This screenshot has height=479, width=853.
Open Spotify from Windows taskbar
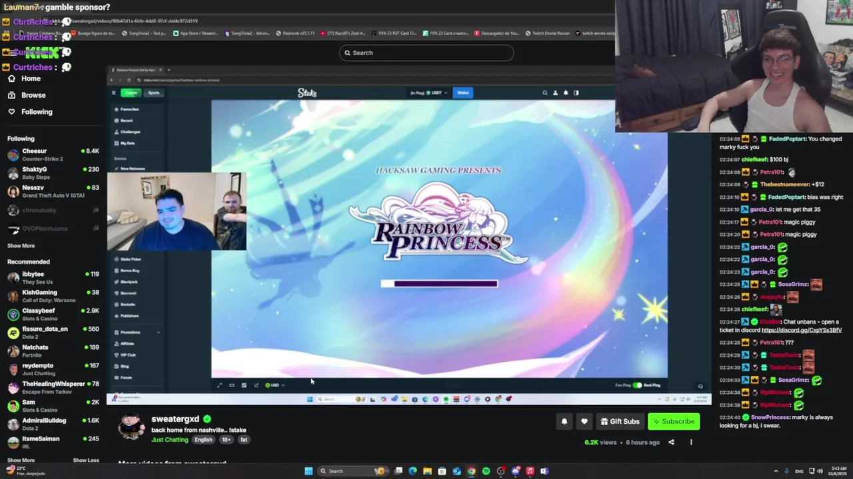(486, 471)
